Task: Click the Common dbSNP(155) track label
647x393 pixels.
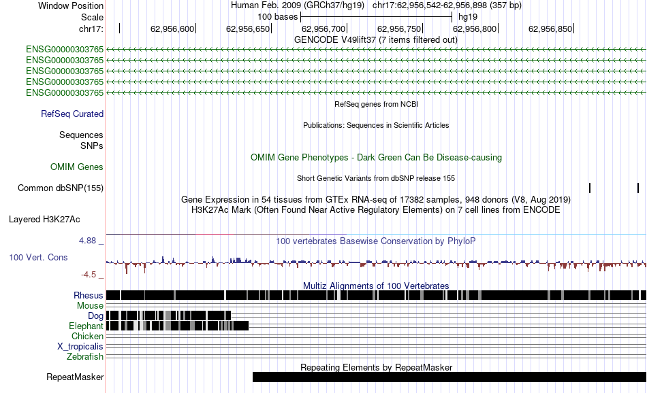Action: (60, 188)
